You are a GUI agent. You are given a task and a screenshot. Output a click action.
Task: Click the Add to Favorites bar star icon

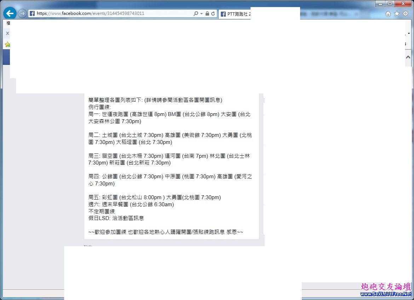(7, 45)
